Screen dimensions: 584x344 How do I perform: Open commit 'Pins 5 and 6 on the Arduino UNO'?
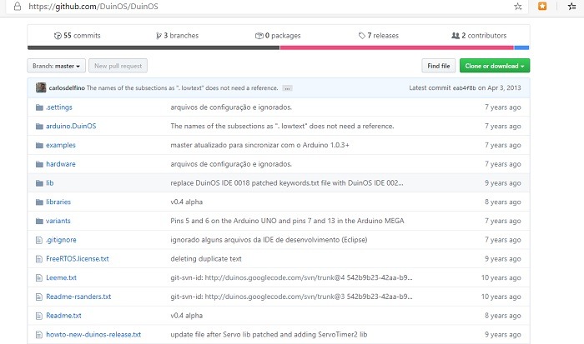pos(287,222)
